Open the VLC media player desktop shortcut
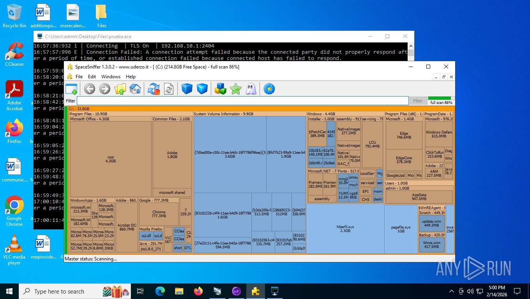The height and width of the screenshot is (299, 530). tap(14, 250)
